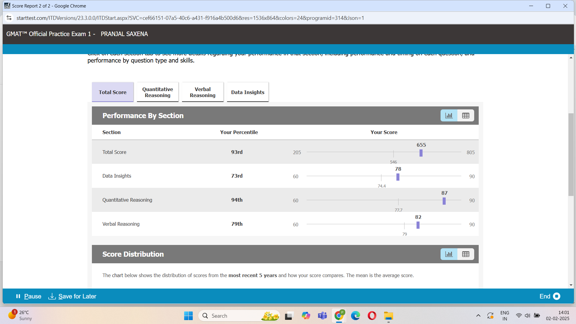Switch to the Quantitative Reasoning tab
This screenshot has height=324, width=576.
(x=157, y=92)
